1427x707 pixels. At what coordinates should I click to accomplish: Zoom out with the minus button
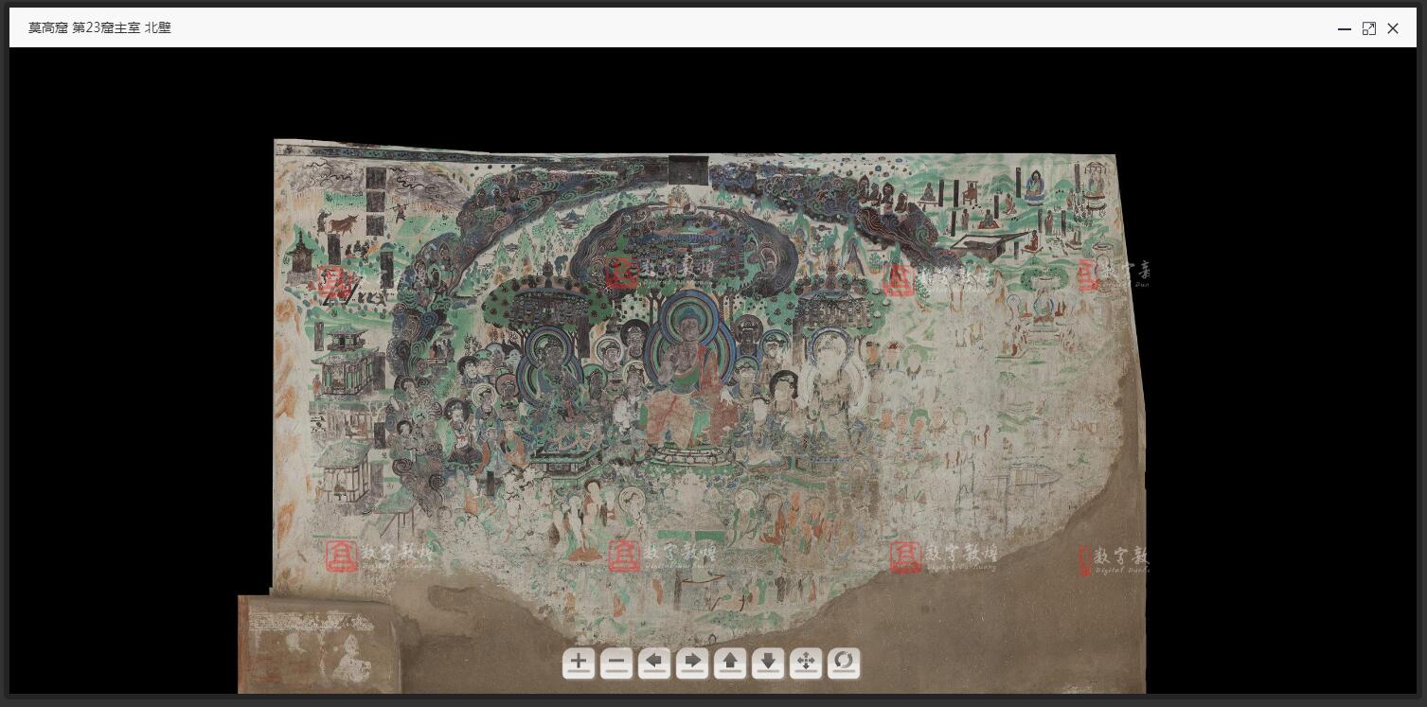click(616, 663)
